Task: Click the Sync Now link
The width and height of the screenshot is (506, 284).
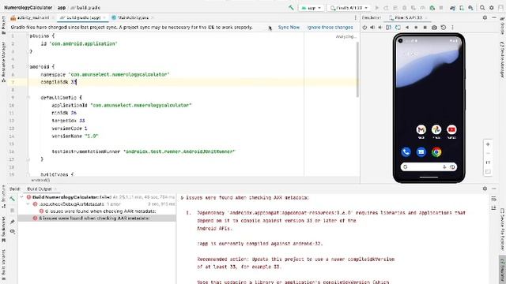Action: click(x=289, y=28)
